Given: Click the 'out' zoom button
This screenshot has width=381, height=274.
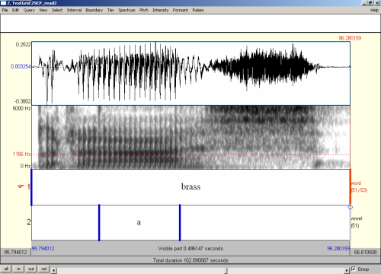Looking at the screenshot, I should tap(31, 269).
